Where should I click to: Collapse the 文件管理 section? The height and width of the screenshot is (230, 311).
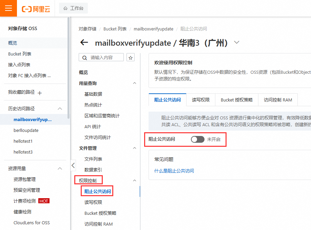(x=134, y=148)
